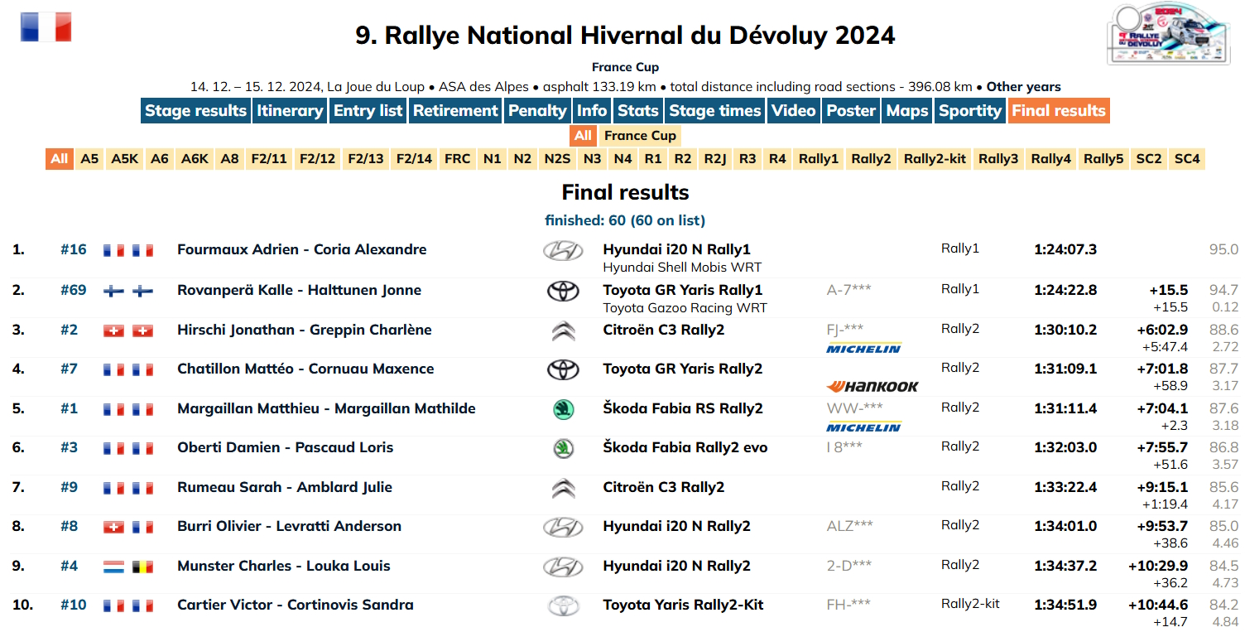This screenshot has height=632, width=1245.
Task: Open the rally poster thumbnail at top right
Action: click(1168, 33)
